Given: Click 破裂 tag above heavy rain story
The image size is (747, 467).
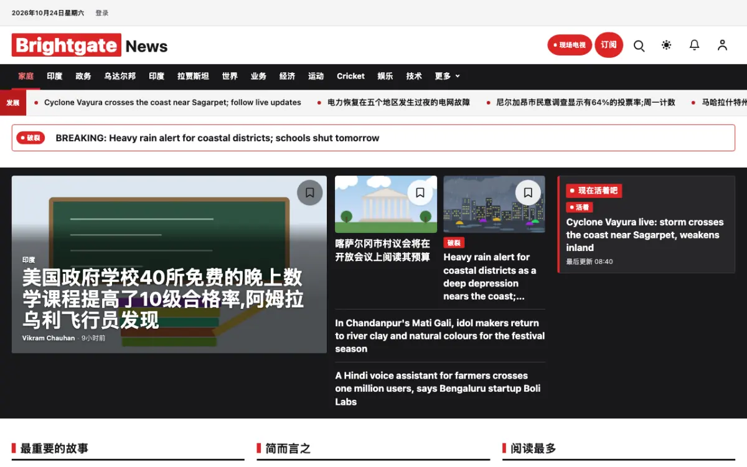Looking at the screenshot, I should (454, 243).
